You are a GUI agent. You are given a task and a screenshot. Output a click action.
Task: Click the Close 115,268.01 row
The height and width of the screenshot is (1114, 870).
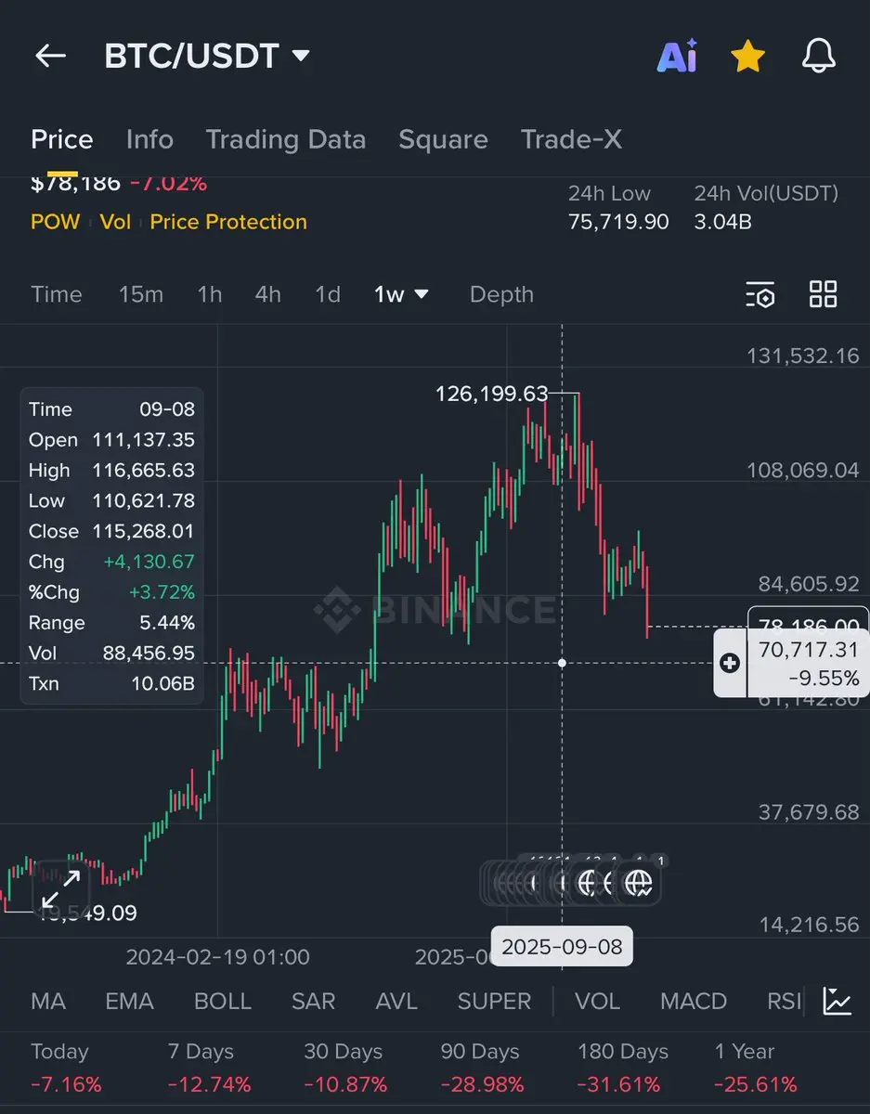(x=111, y=531)
